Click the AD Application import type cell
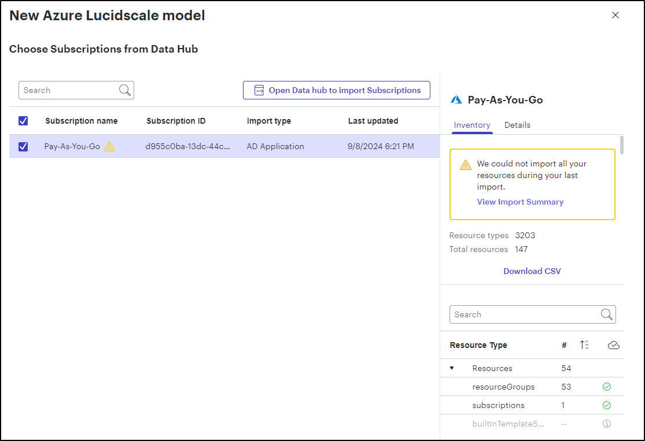The width and height of the screenshot is (645, 441). point(275,146)
